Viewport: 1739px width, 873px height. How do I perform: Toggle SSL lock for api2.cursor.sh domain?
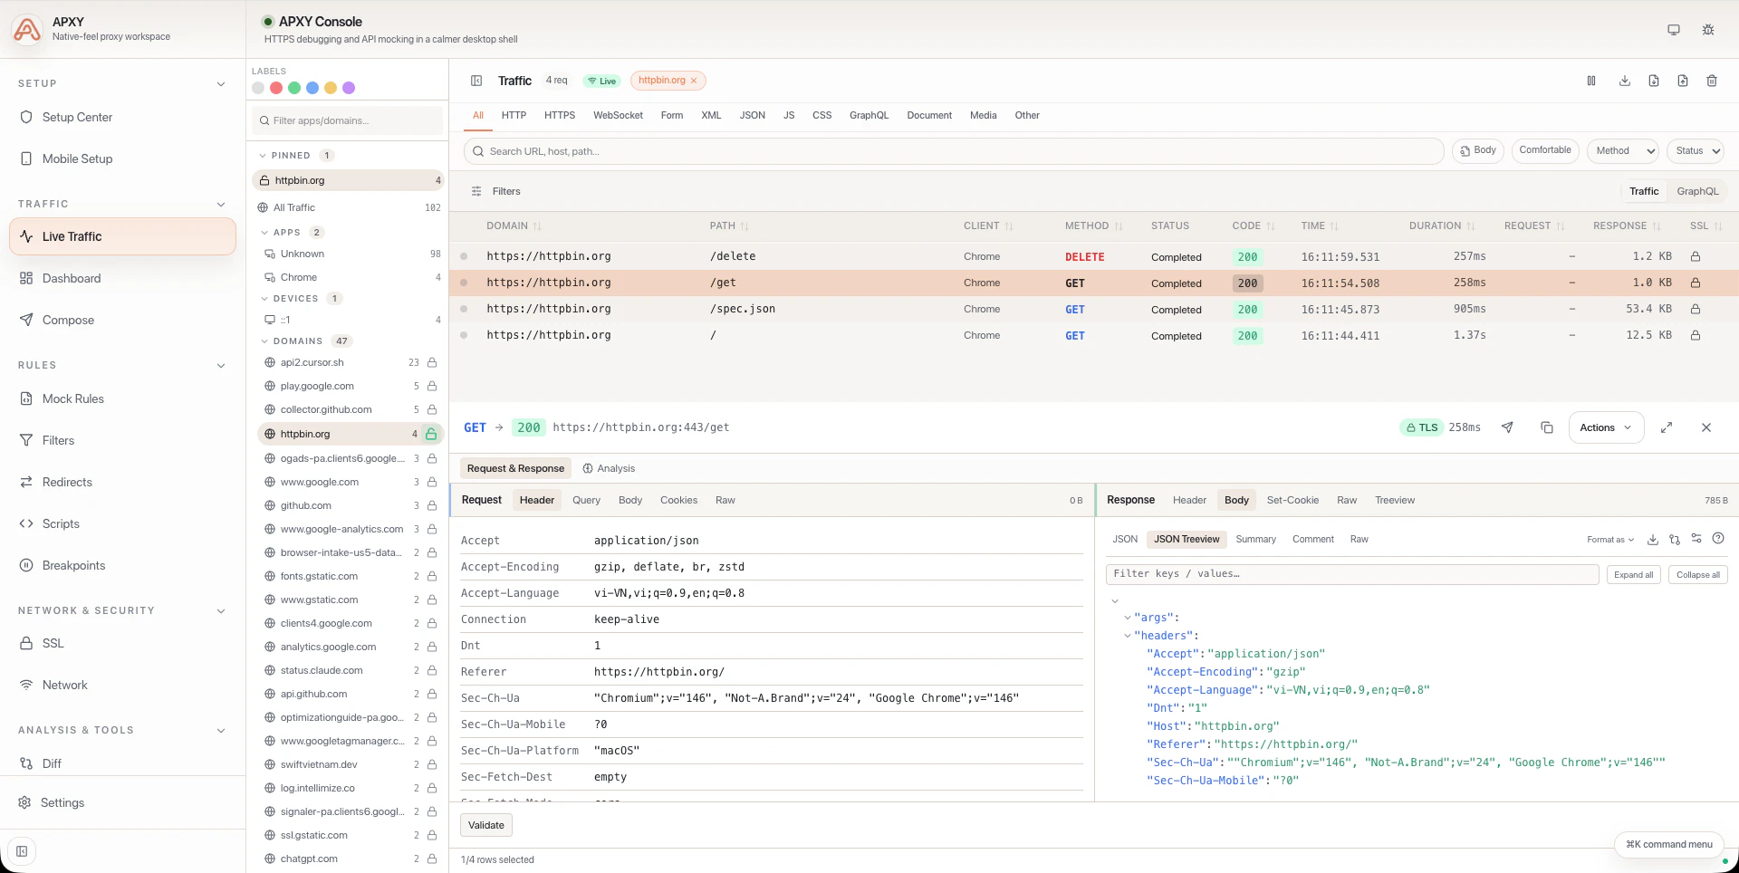(x=432, y=362)
